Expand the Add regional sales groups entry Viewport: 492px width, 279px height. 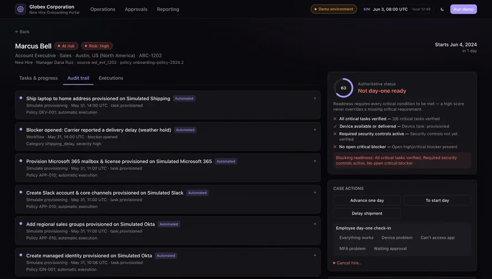(x=315, y=224)
